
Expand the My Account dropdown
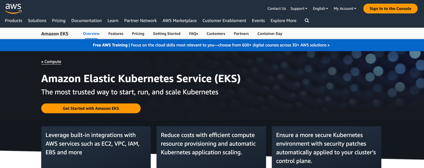click(x=344, y=8)
